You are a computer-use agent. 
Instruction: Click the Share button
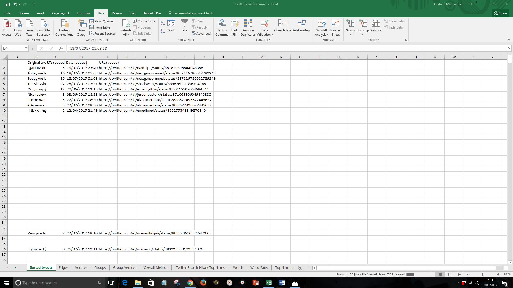click(x=500, y=13)
